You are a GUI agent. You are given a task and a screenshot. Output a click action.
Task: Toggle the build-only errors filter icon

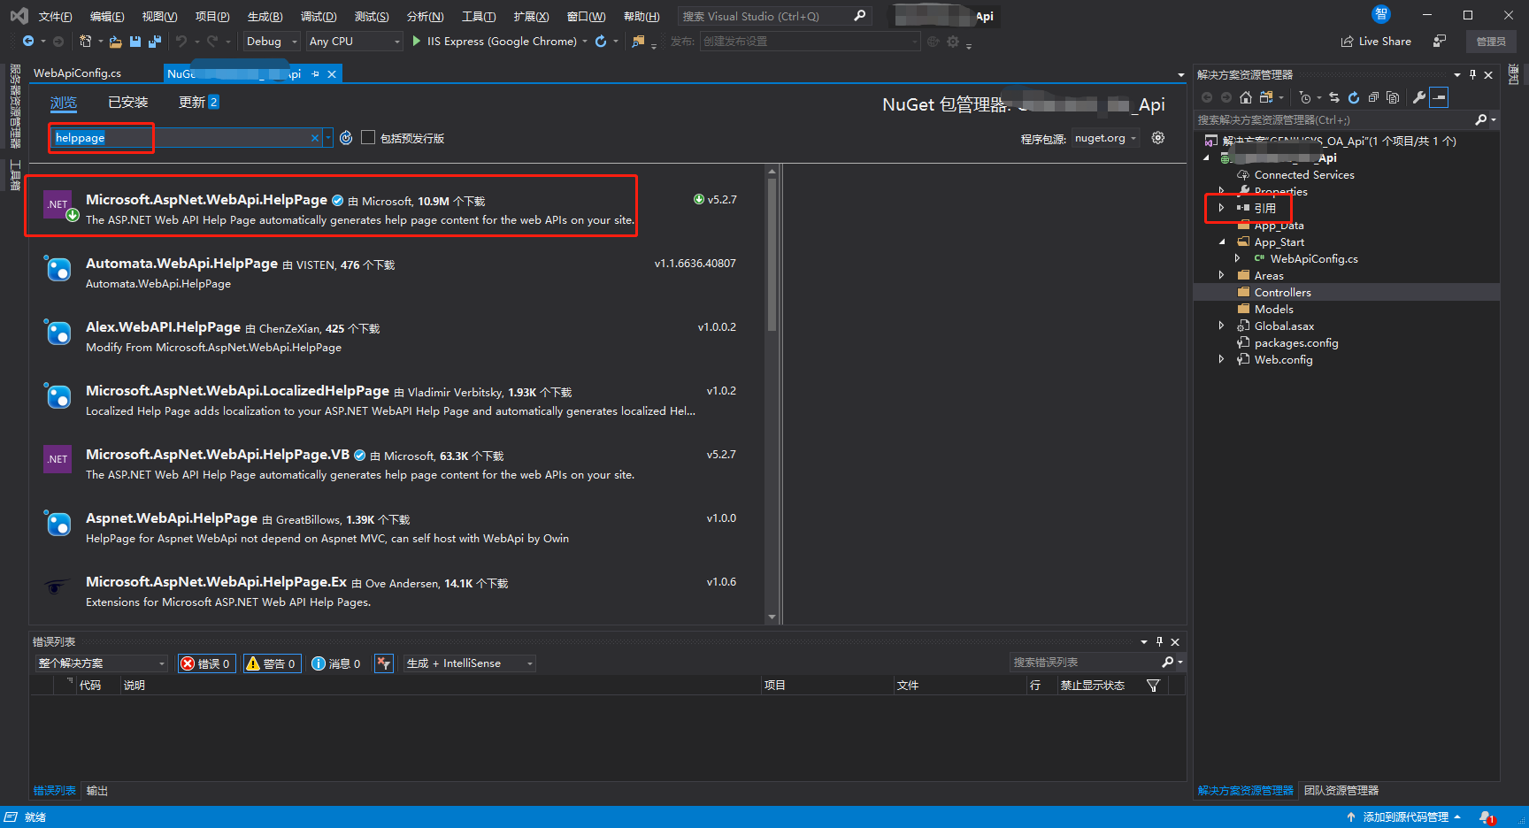pyautogui.click(x=383, y=663)
